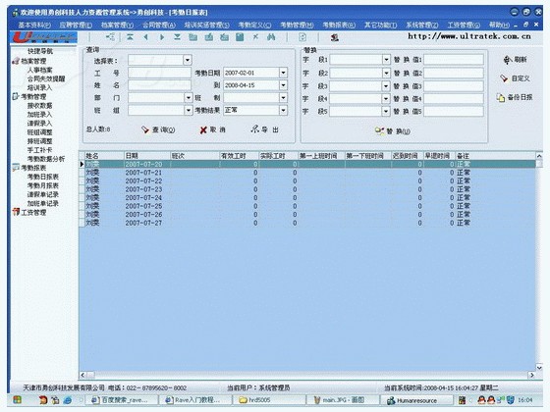
Task: Click the 导出 export button
Action: point(265,129)
